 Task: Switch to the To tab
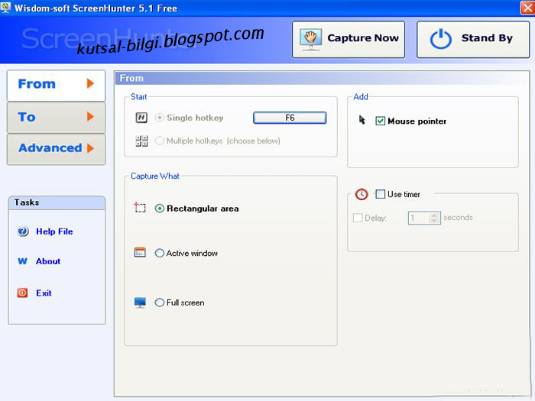(x=56, y=118)
